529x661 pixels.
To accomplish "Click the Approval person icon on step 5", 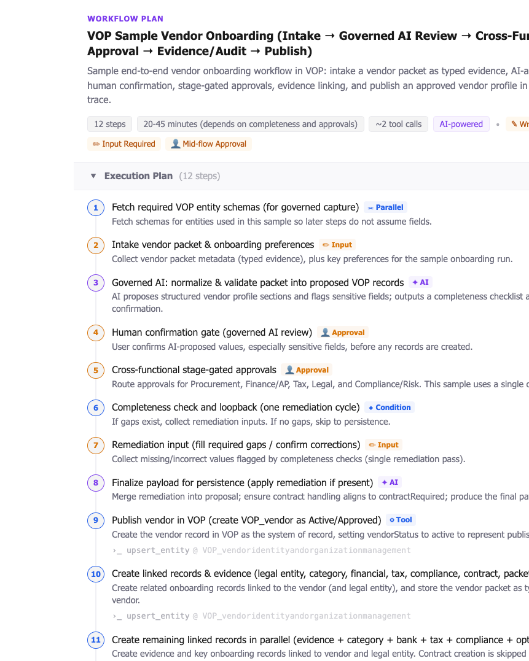I will (x=289, y=370).
